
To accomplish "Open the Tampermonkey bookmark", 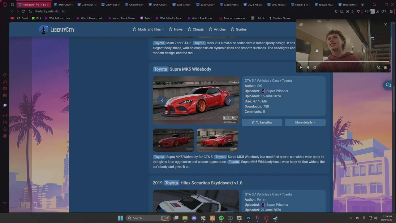I will 233,18.
